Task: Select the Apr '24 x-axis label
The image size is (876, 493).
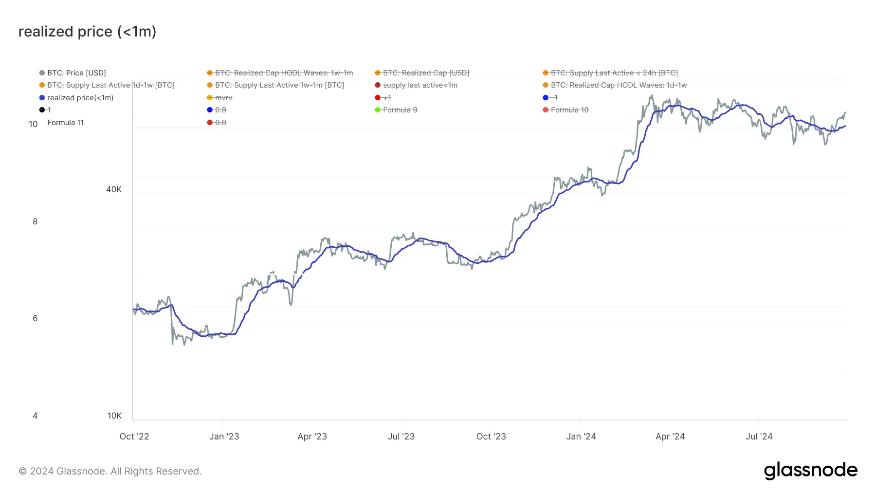Action: pyautogui.click(x=670, y=437)
